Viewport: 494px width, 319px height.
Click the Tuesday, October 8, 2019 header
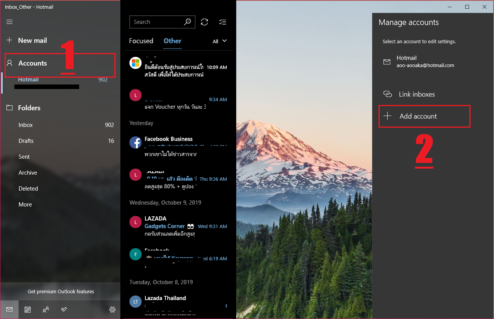point(161,282)
